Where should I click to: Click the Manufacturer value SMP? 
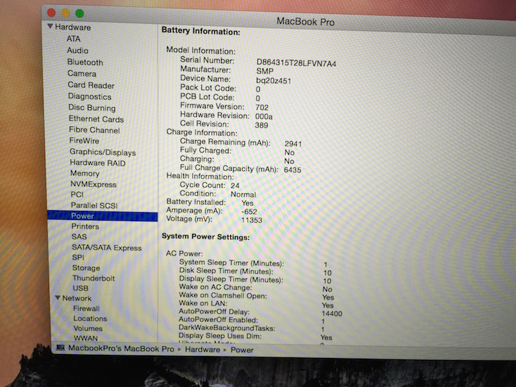[x=264, y=72]
